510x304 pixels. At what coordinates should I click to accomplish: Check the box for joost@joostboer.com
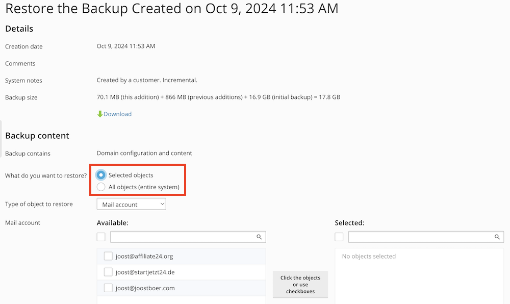[x=108, y=288]
